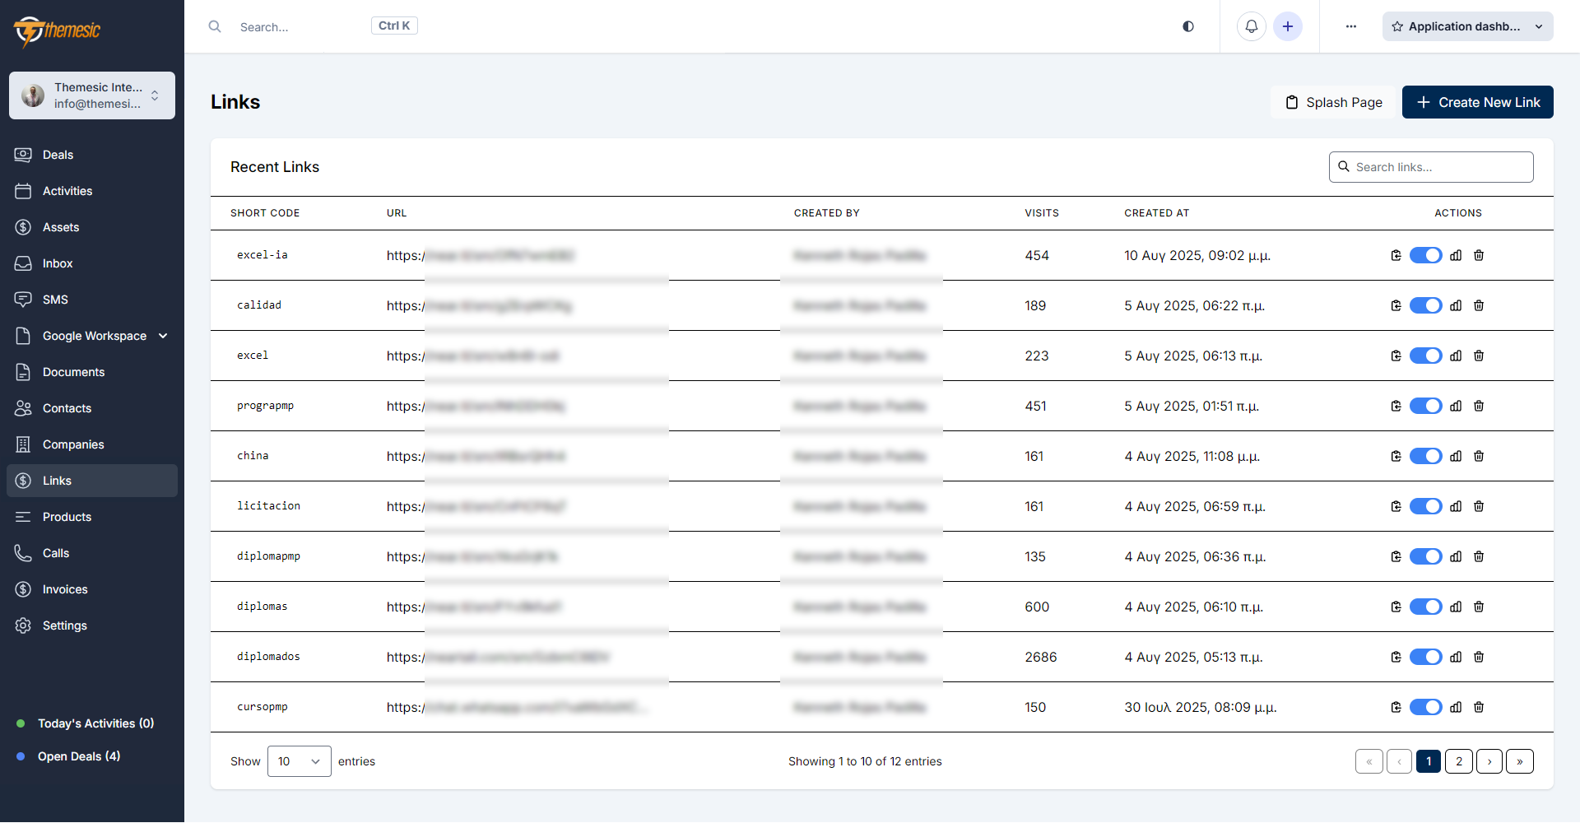The width and height of the screenshot is (1580, 823).
Task: Click the Create New Link button
Action: click(x=1477, y=102)
